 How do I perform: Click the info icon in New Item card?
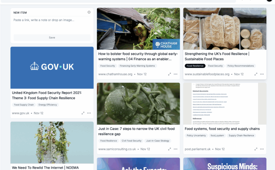click(x=89, y=12)
